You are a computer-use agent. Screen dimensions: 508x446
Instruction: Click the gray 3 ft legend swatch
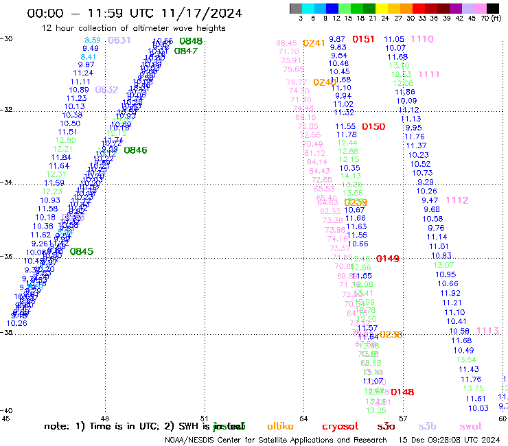[x=296, y=8]
